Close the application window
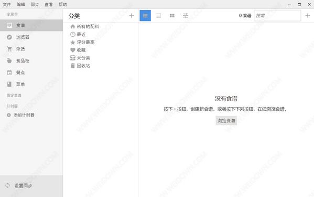 309,4
